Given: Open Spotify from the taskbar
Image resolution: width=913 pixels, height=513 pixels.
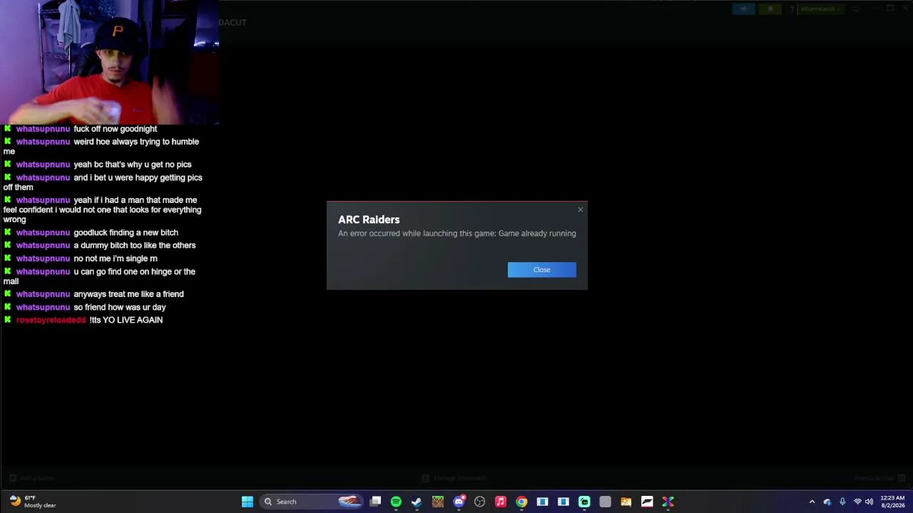Looking at the screenshot, I should 396,502.
